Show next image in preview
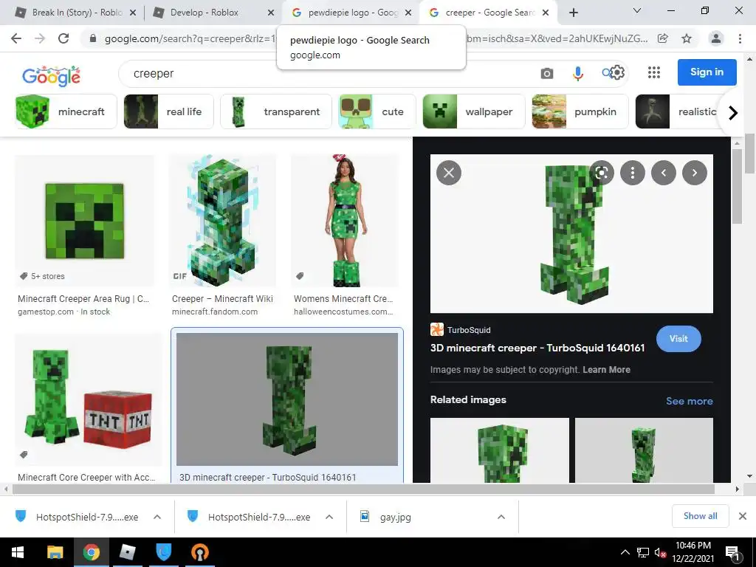 694,173
